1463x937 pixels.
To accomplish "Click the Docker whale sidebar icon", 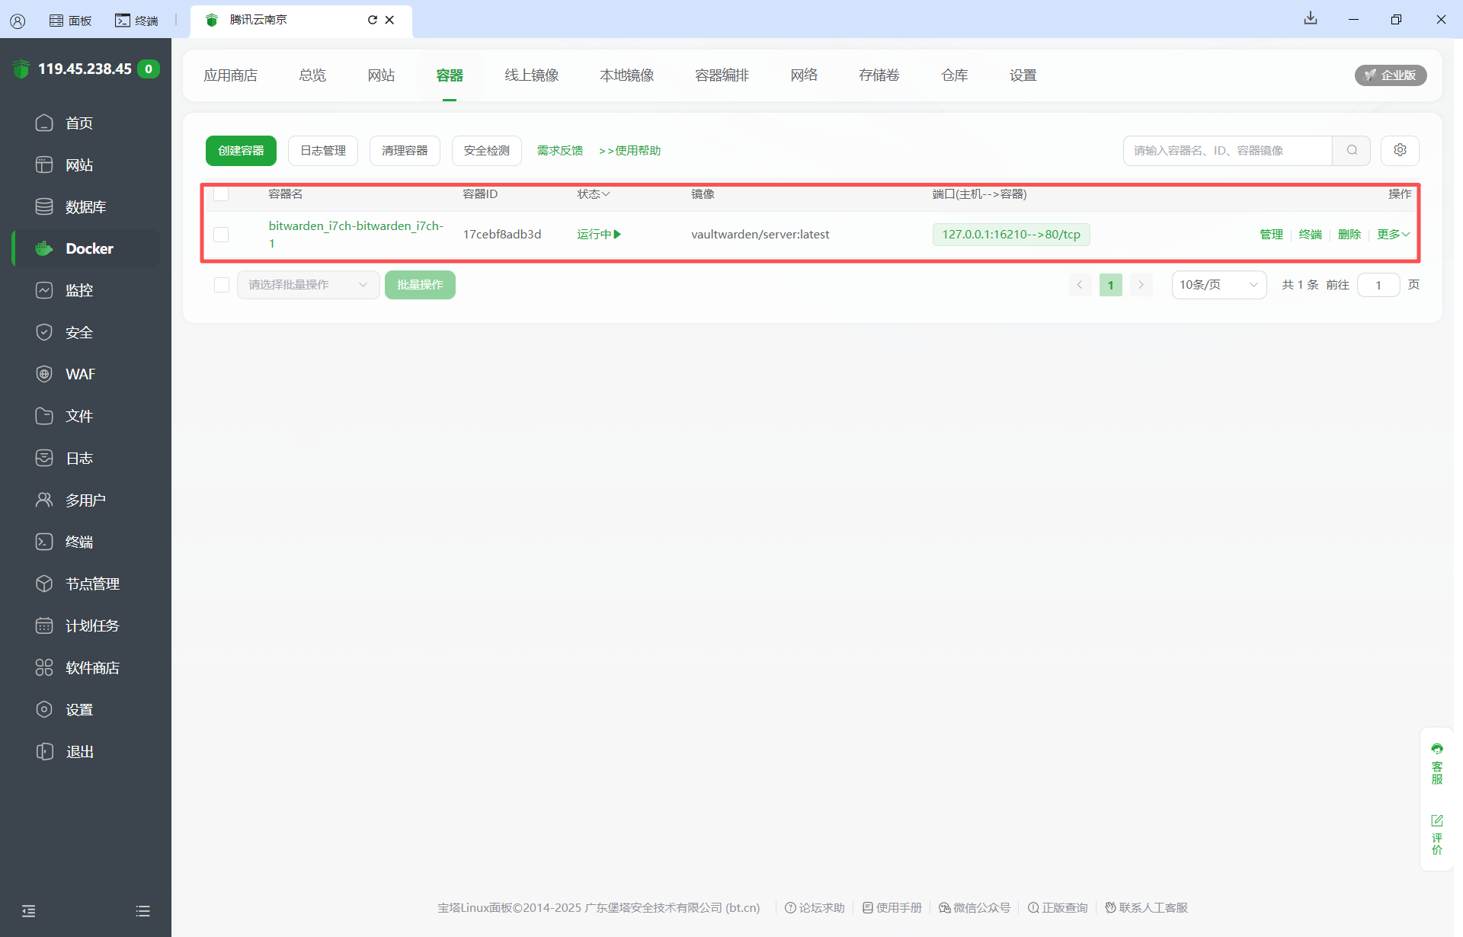I will pos(44,248).
